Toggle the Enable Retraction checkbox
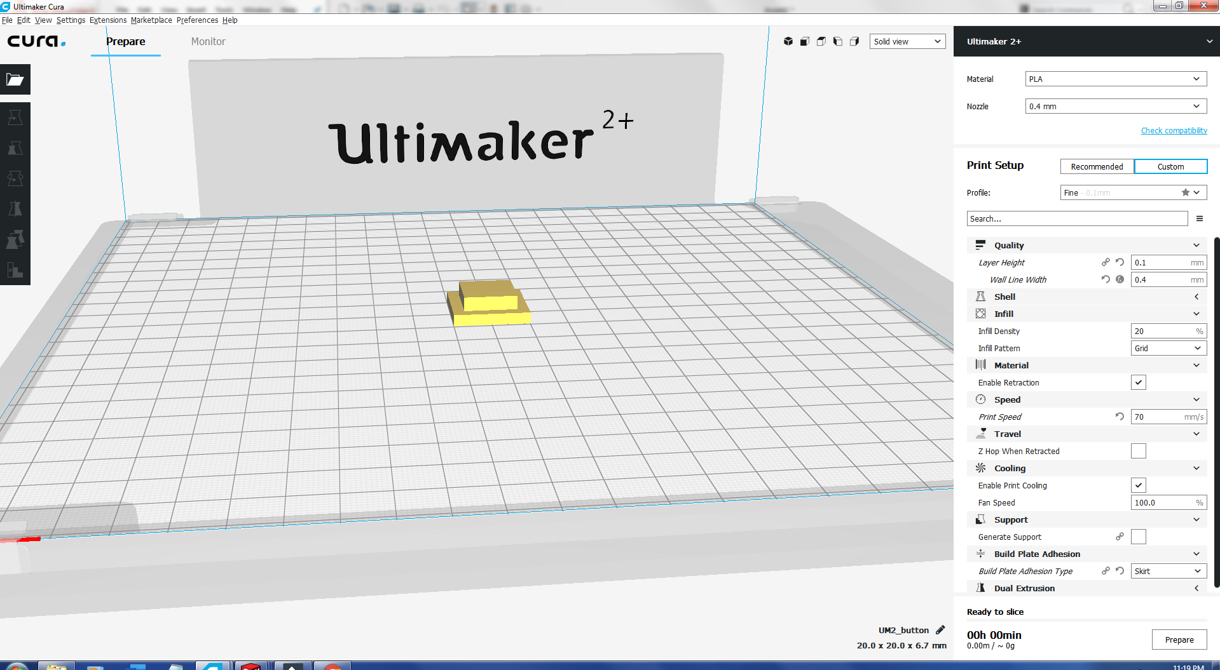Screen dimensions: 1220x670 coord(1139,382)
